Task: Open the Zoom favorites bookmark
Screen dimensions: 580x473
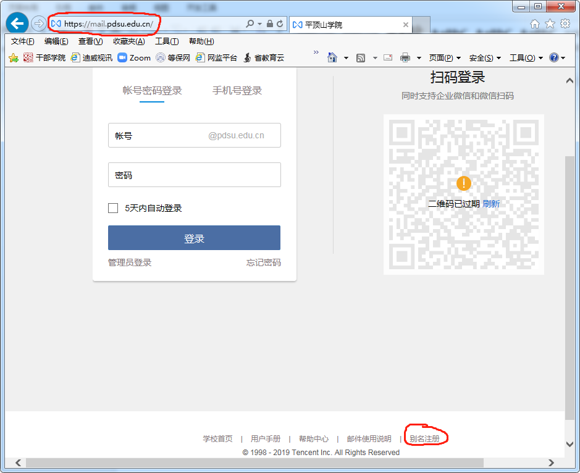Action: (134, 57)
